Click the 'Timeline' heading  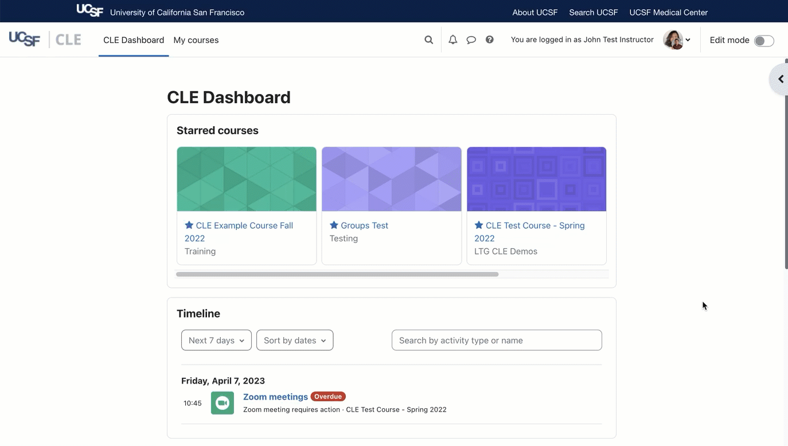[x=198, y=314]
